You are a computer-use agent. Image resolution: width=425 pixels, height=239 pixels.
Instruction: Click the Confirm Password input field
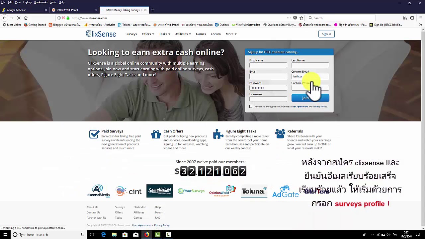(x=310, y=88)
